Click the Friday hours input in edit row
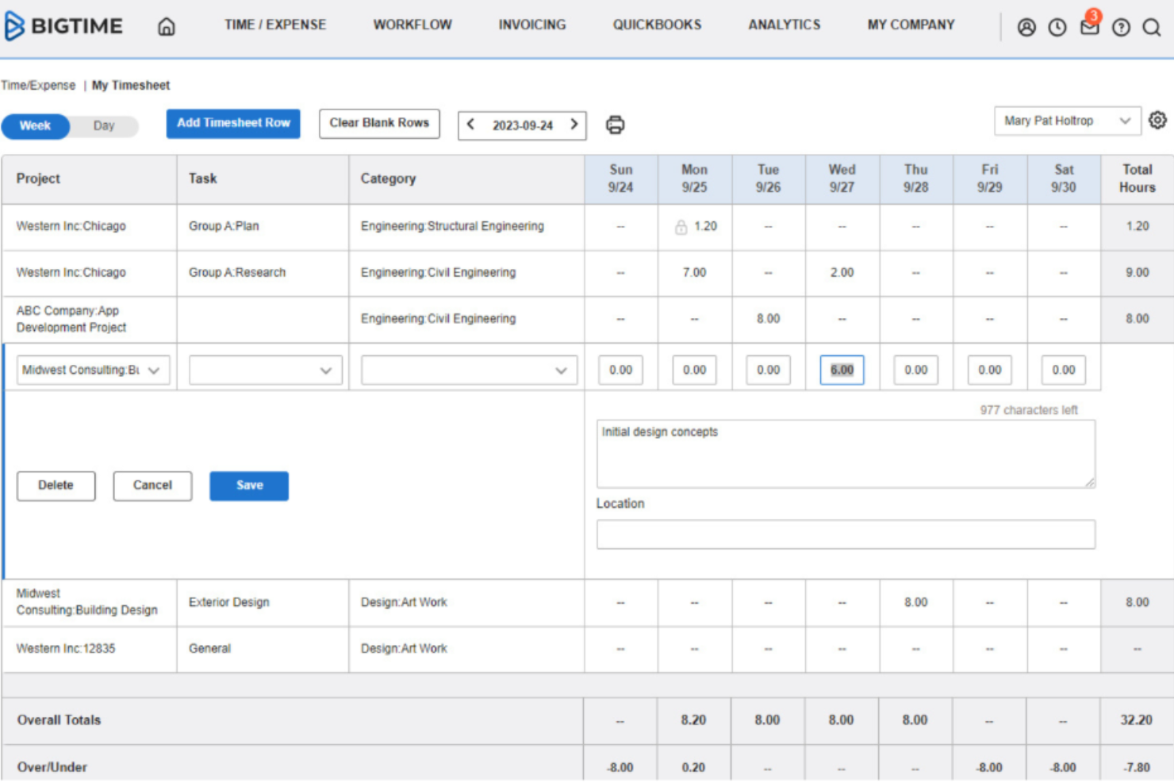Viewport: 1174px width, 783px height. tap(989, 370)
